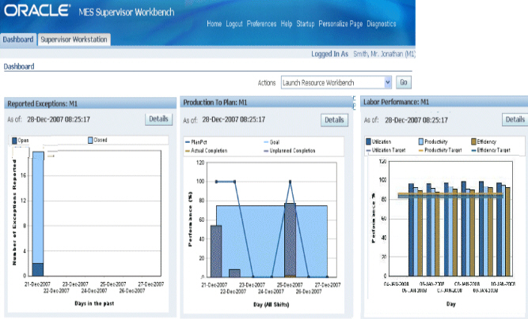Image resolution: width=528 pixels, height=319 pixels.
Task: Open Personalize Page link
Action: click(x=340, y=24)
